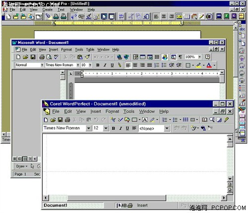Click the glasses icon in Word Pro toolbar
248x213 pixels.
pyautogui.click(x=81, y=16)
